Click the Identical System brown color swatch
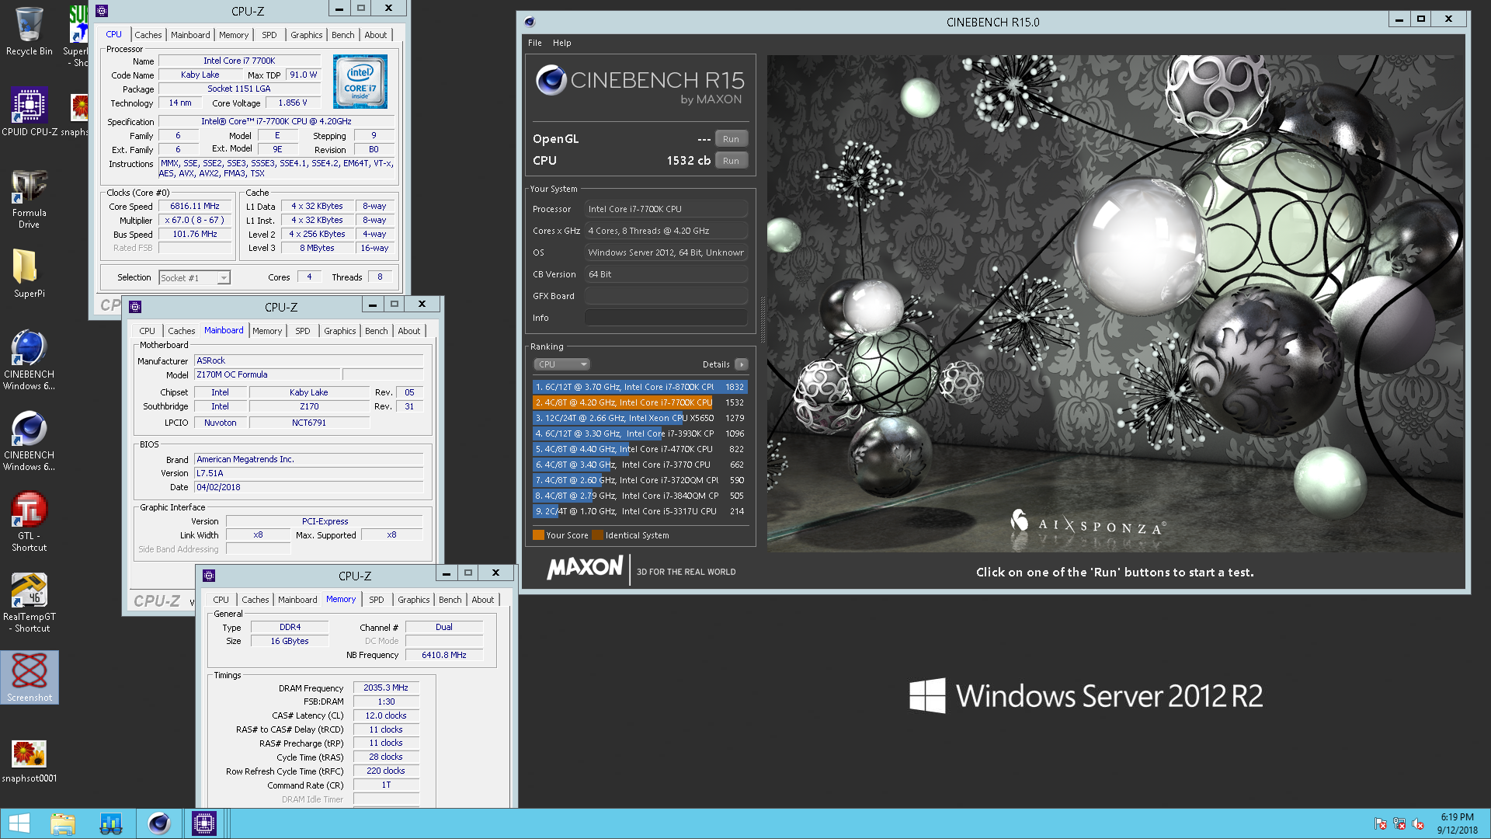This screenshot has height=839, width=1491. (x=597, y=535)
